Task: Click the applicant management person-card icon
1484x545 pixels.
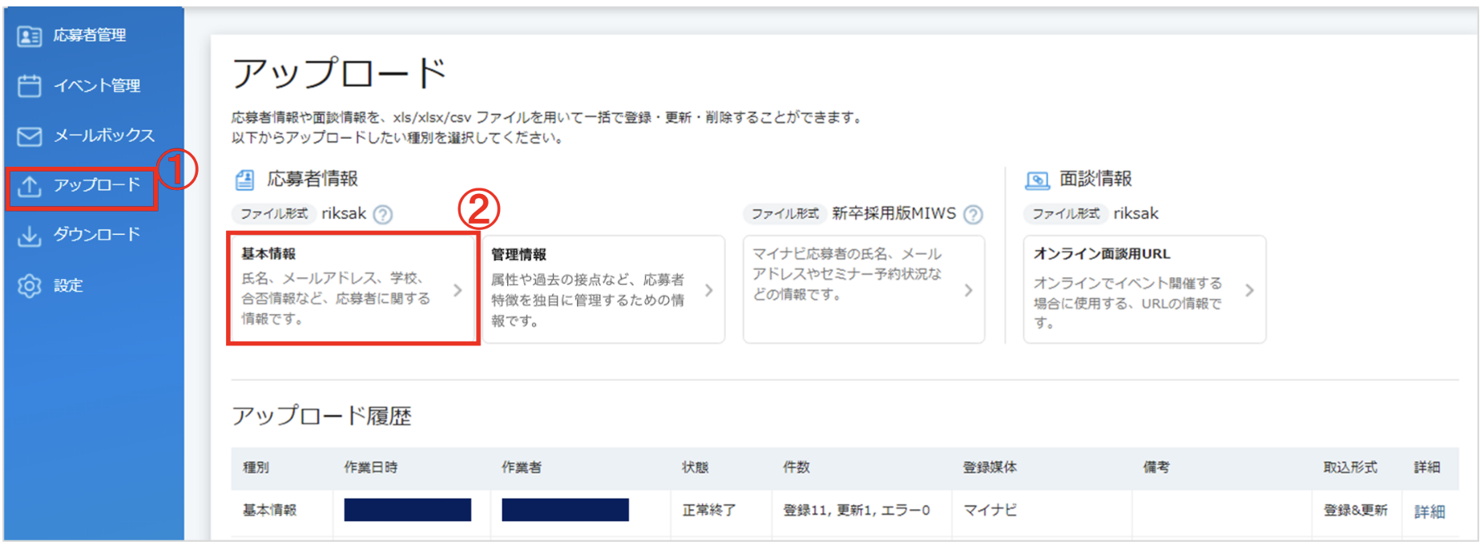Action: tap(30, 36)
